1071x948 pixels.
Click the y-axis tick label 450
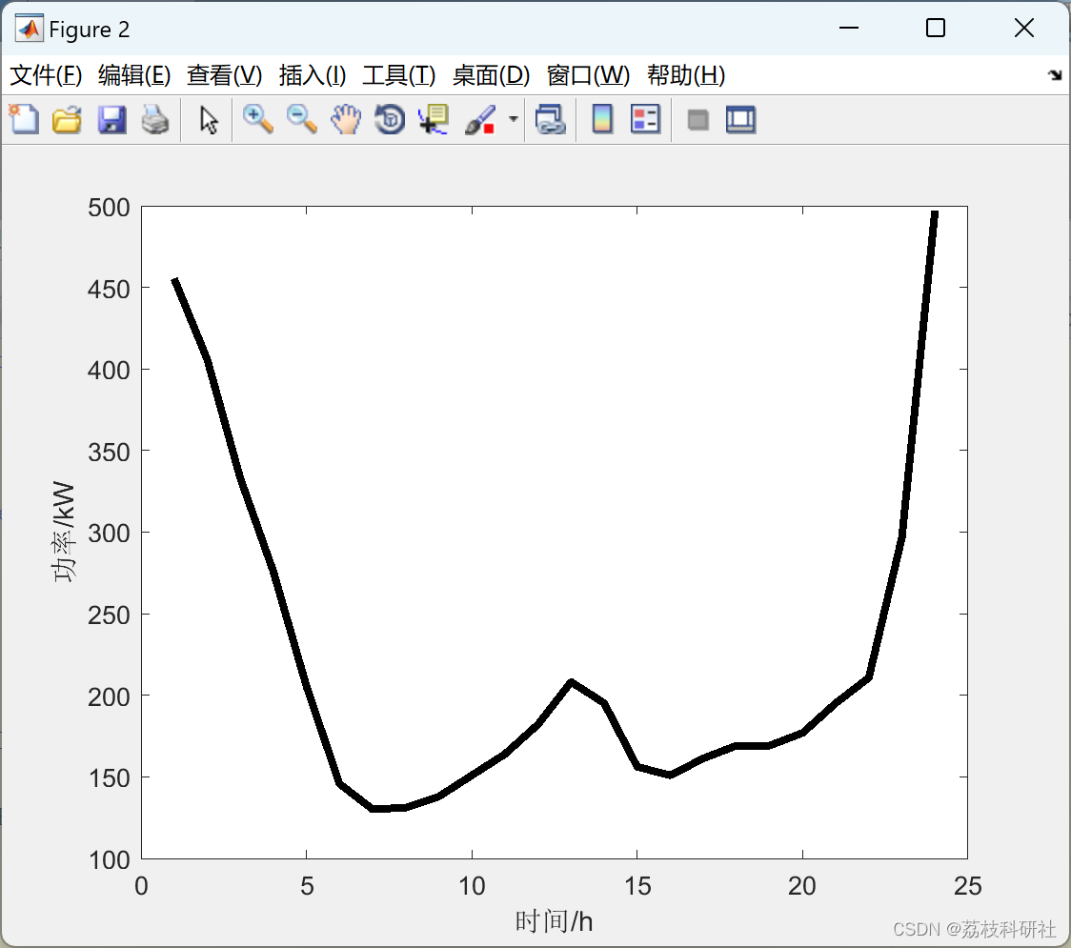(109, 289)
